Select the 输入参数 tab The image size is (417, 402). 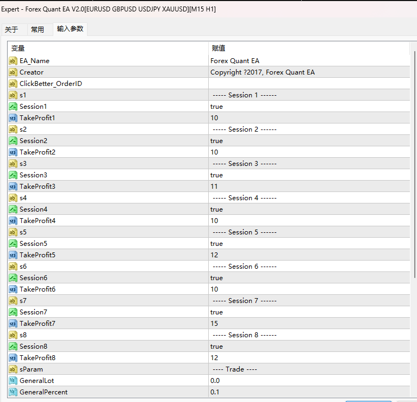click(70, 29)
